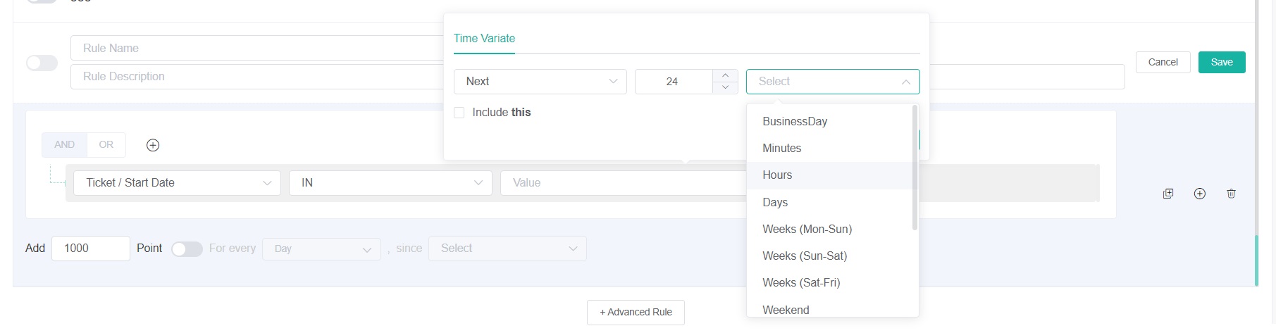Select the OR logic option
Screen dimensions: 1276x333
click(x=106, y=145)
